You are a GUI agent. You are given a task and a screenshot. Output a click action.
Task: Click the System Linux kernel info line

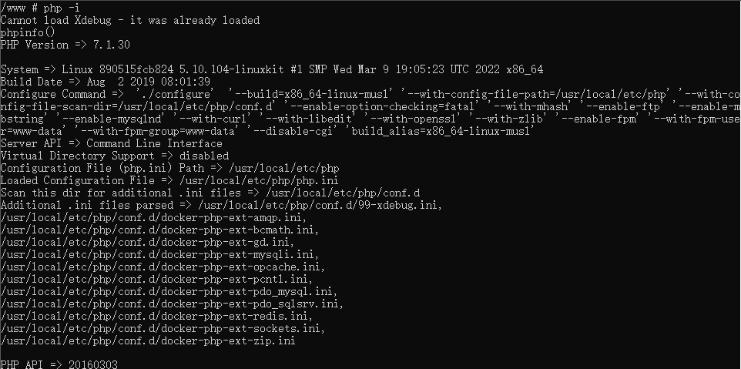271,69
